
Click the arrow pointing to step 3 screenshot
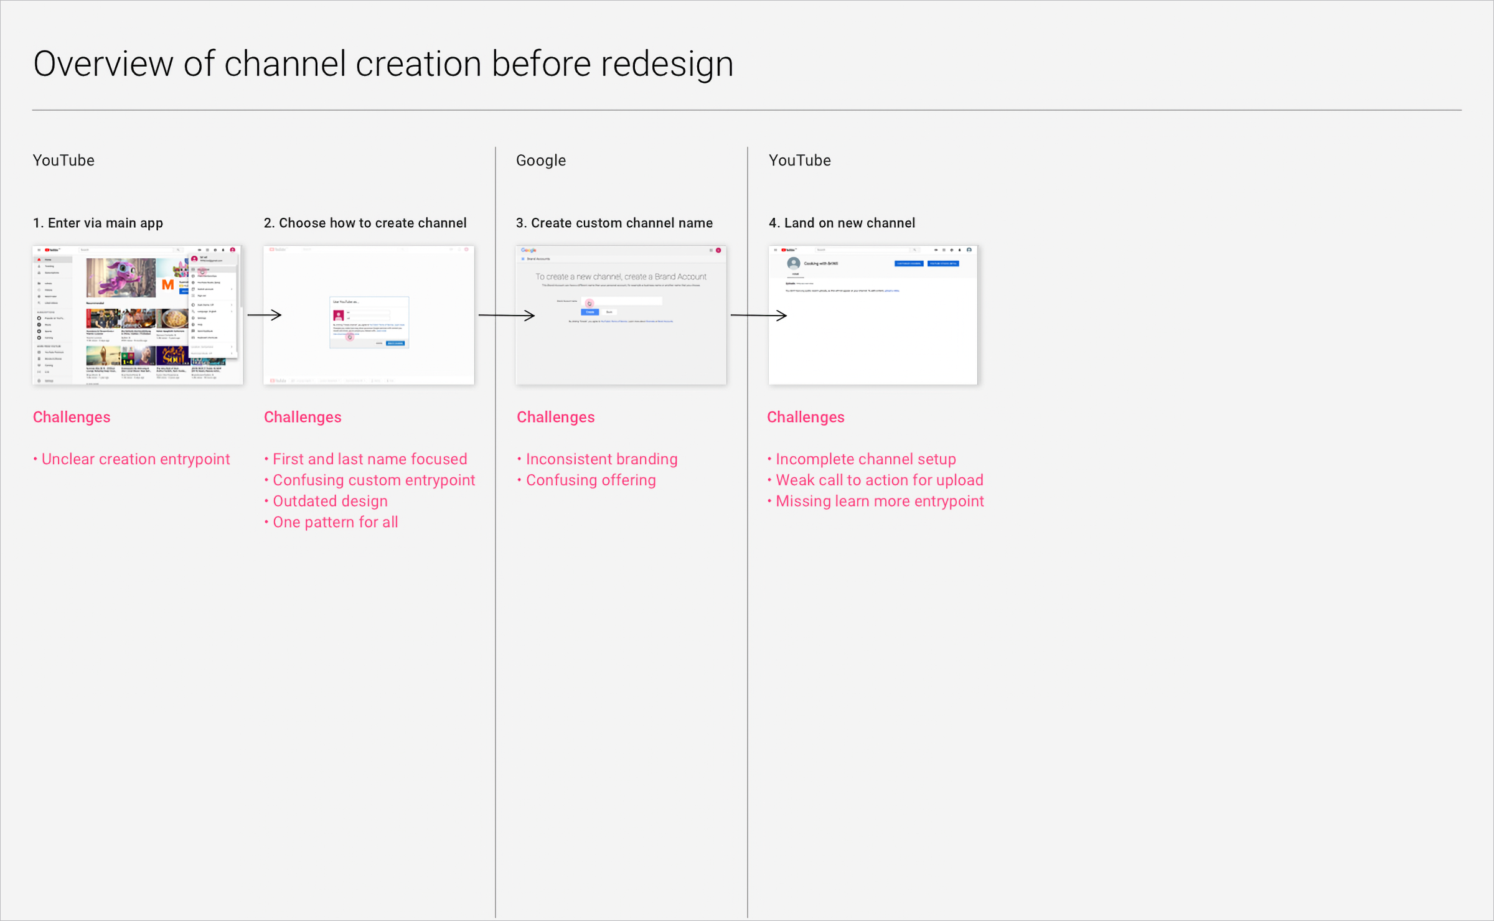click(x=507, y=316)
